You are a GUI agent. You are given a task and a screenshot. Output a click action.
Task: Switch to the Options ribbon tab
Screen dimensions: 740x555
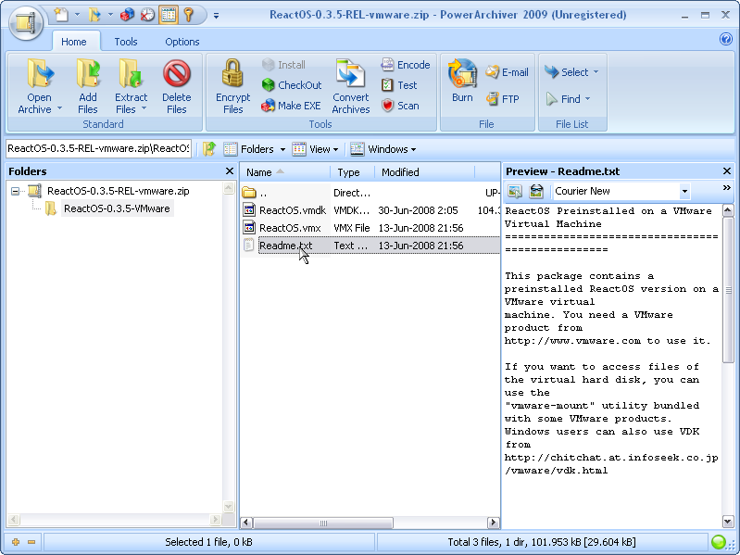point(182,42)
